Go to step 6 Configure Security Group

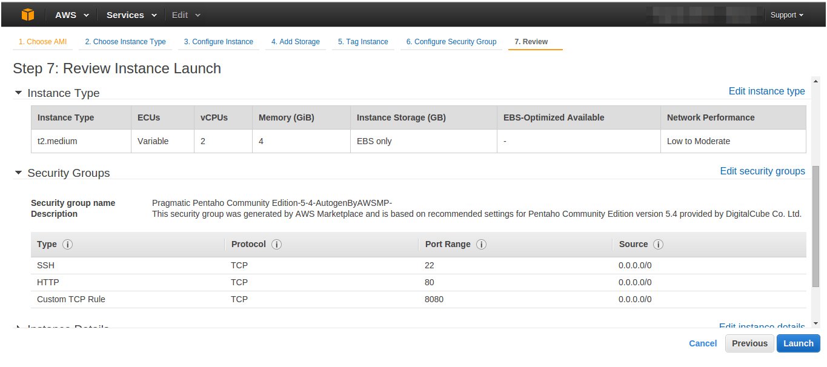pyautogui.click(x=451, y=42)
